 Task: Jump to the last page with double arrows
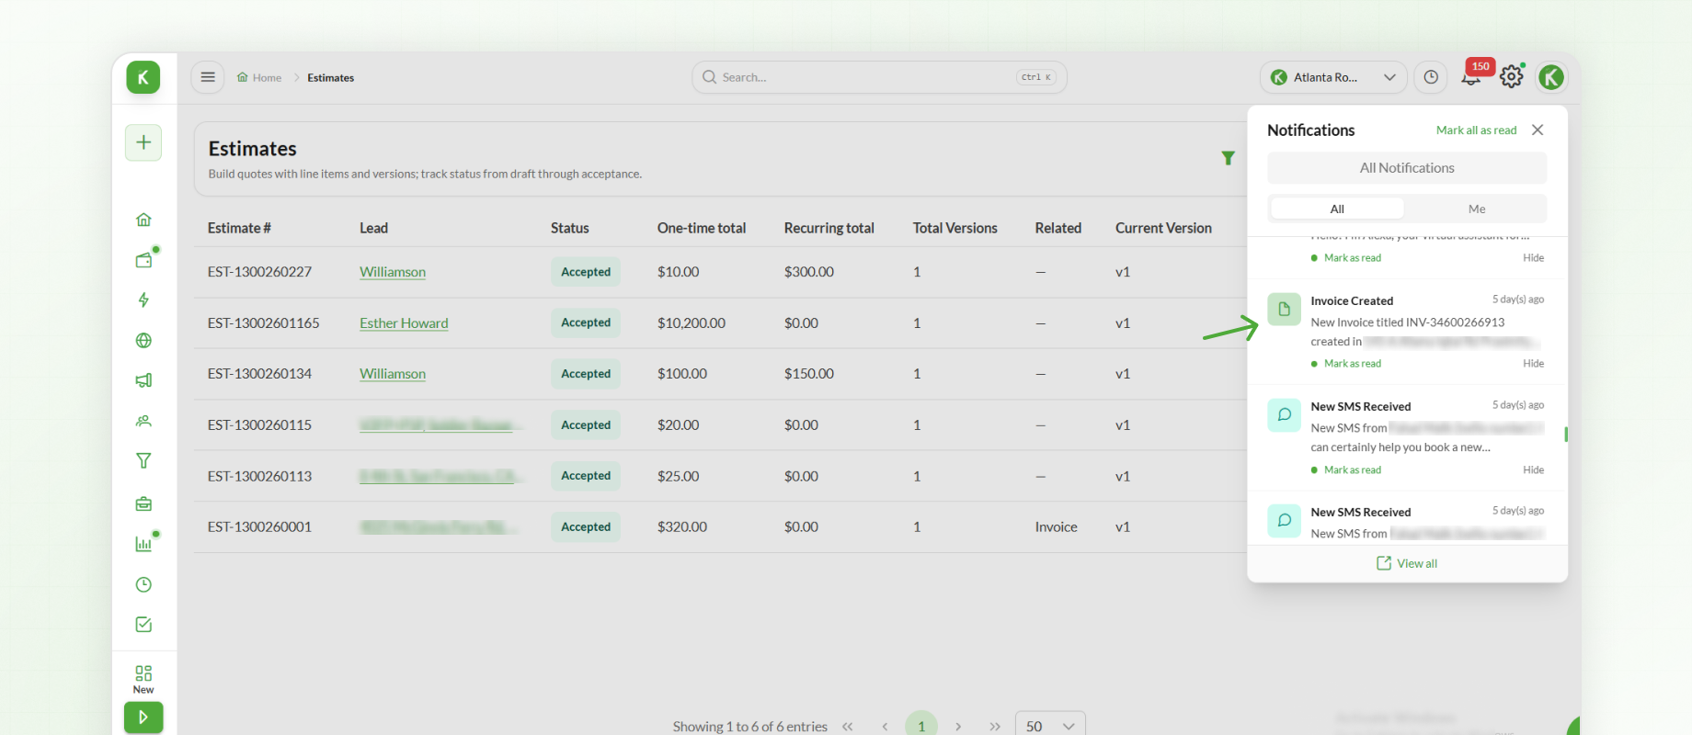[x=995, y=727]
